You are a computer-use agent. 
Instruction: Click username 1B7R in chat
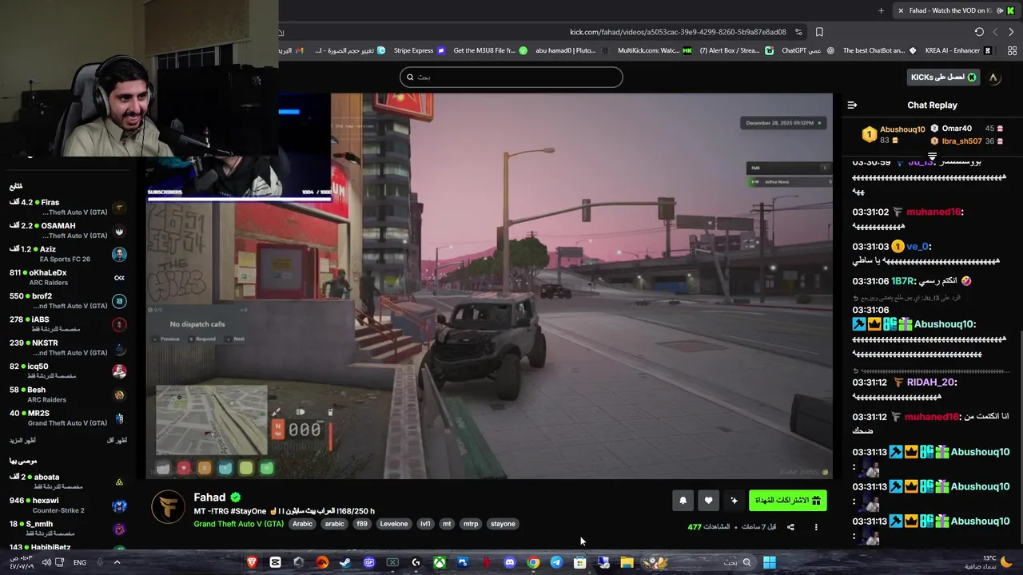pyautogui.click(x=902, y=281)
